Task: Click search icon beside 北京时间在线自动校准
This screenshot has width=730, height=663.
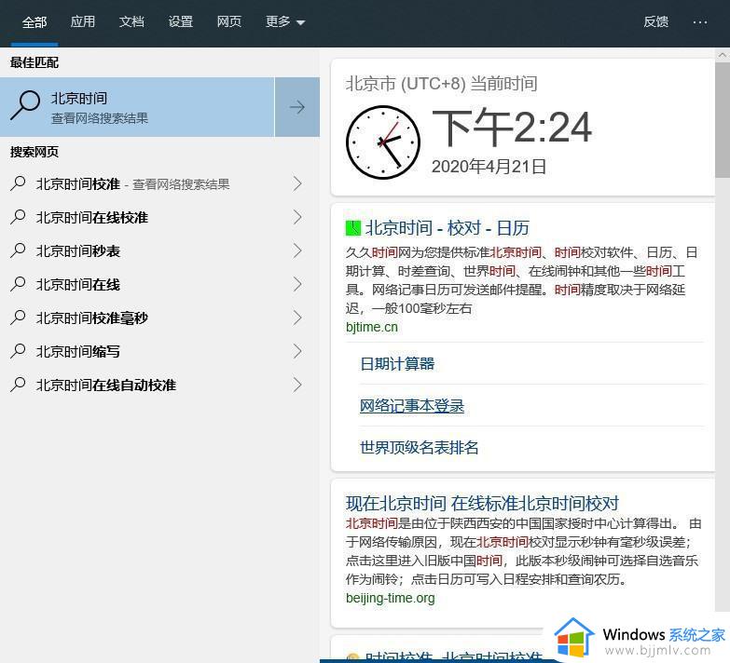Action: coord(18,385)
